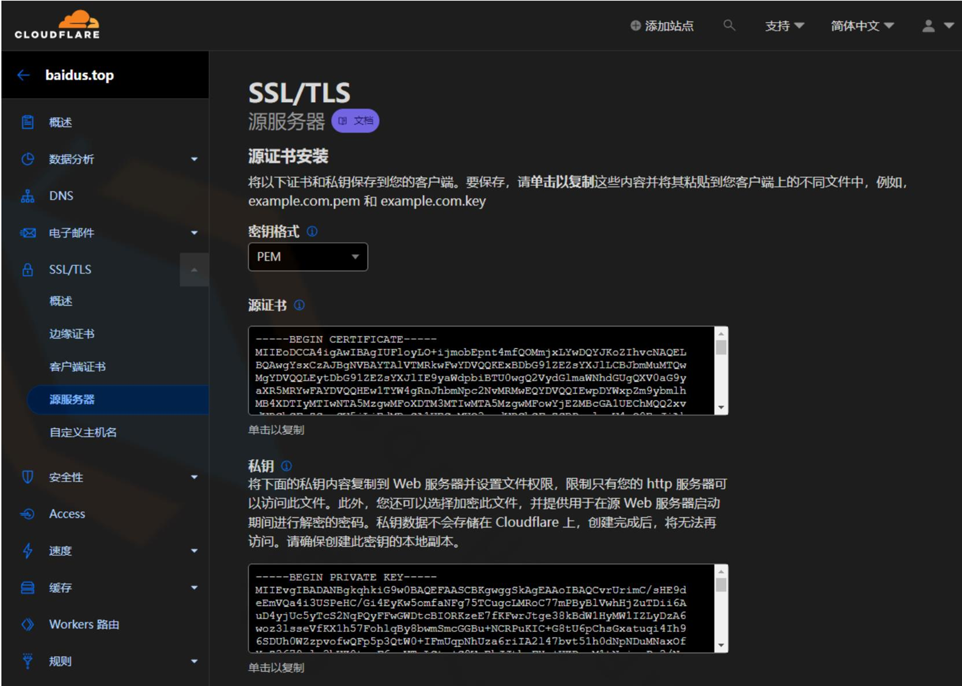Open 客户端证书 submenu item

point(77,367)
